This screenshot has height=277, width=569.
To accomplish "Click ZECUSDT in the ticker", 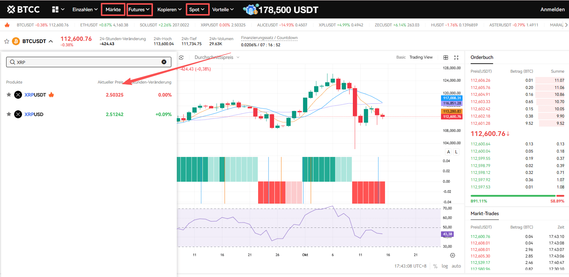I will tap(397, 25).
